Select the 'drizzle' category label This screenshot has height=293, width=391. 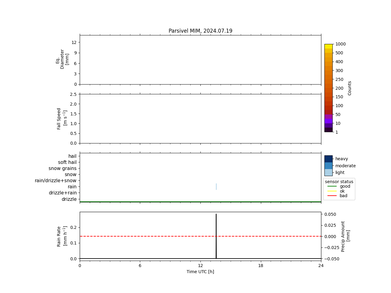69,199
